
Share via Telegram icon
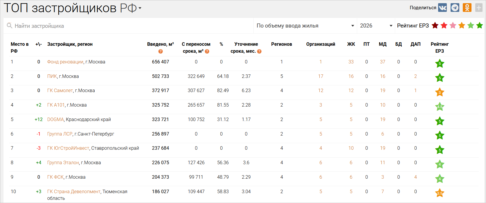click(x=455, y=8)
